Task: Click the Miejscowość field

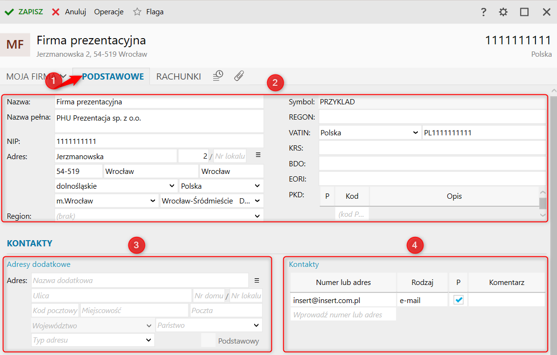Action: 134,310
